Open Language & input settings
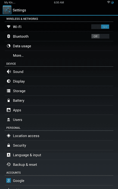The width and height of the screenshot is (118, 189). point(59,155)
